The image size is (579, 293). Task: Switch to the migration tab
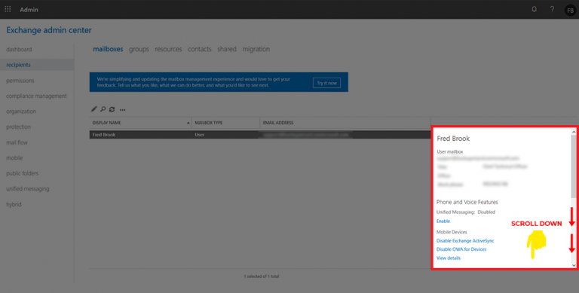[256, 49]
